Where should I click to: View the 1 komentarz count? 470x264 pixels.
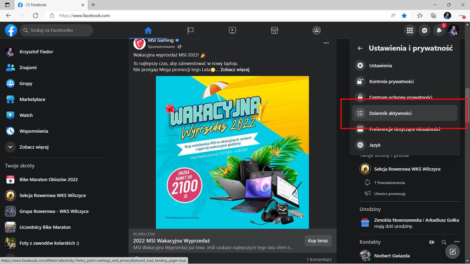(319, 260)
